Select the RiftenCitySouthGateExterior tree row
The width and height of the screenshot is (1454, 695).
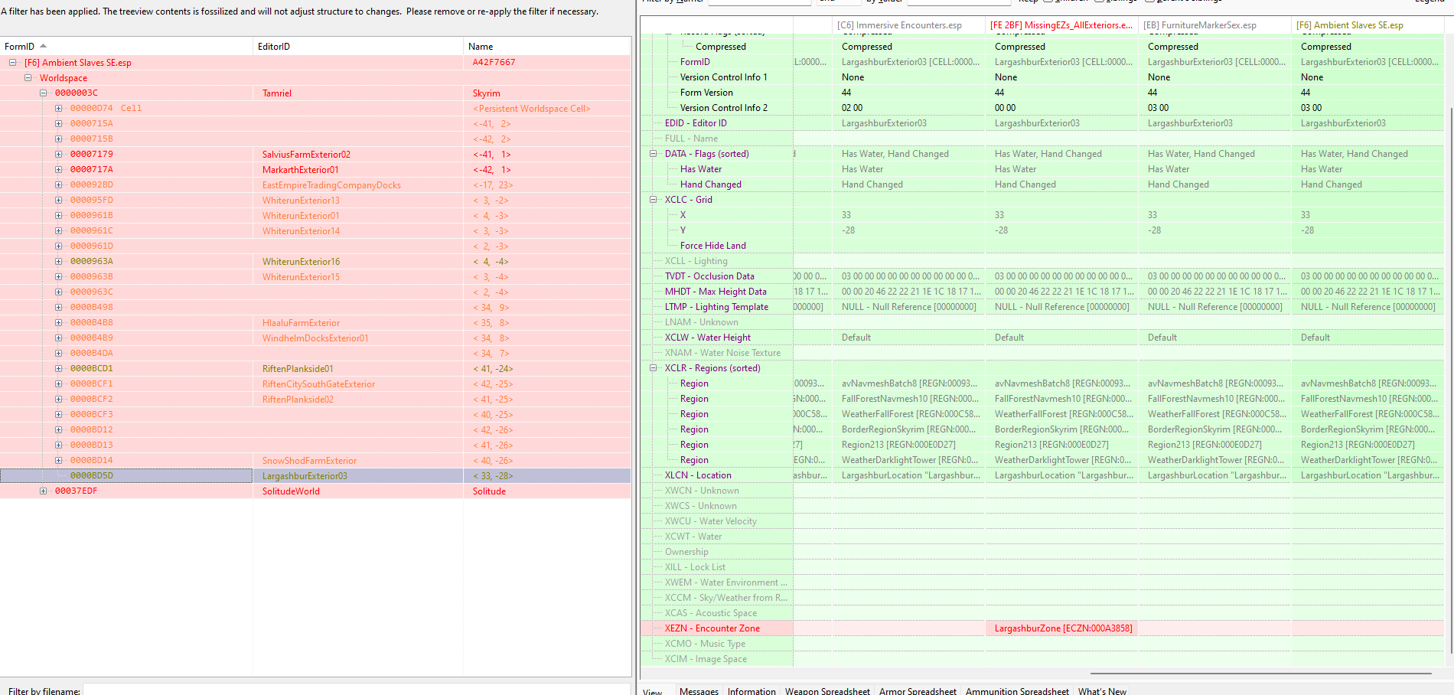(x=315, y=384)
